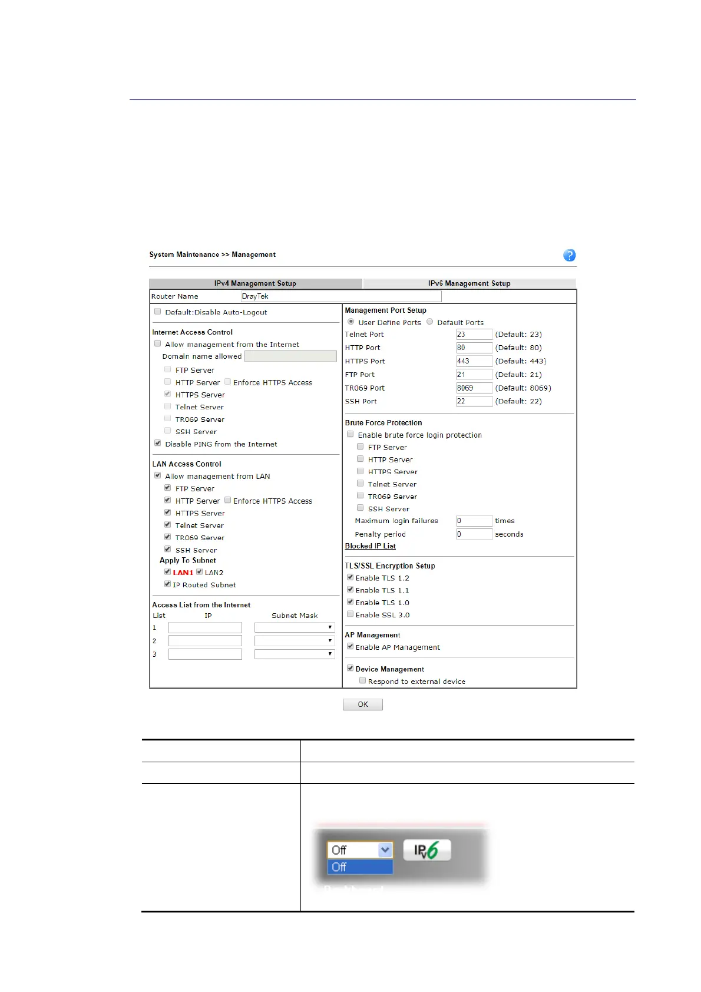Screen dimensions: 701x992
Task: Click the OK button
Action: [363, 705]
